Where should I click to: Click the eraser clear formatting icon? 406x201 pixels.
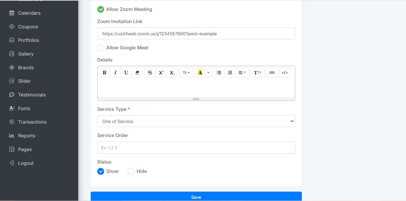pos(137,73)
